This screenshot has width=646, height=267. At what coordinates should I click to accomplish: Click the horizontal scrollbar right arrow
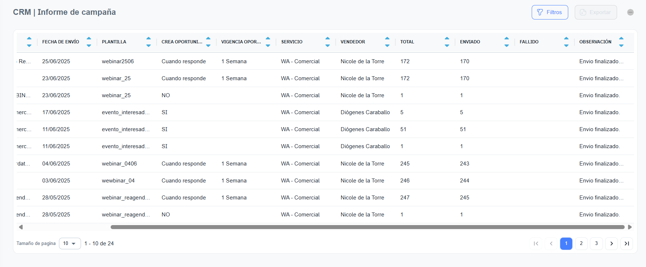click(630, 227)
